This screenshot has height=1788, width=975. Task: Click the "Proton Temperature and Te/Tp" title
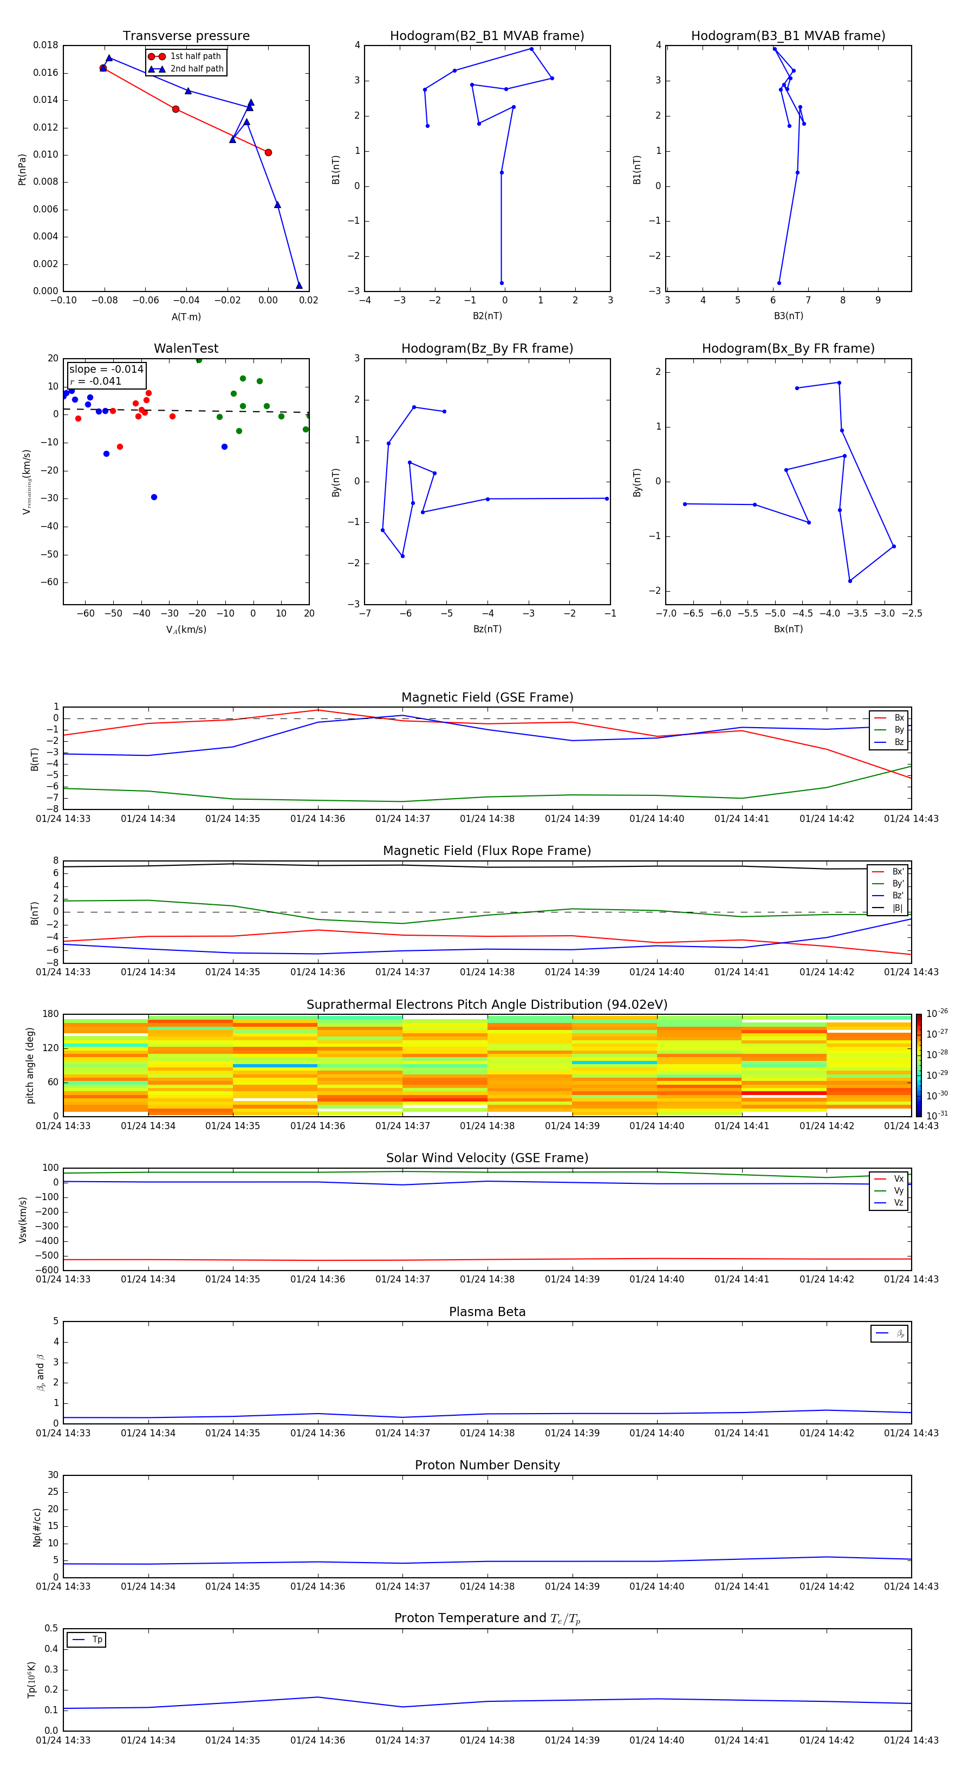point(487,1618)
